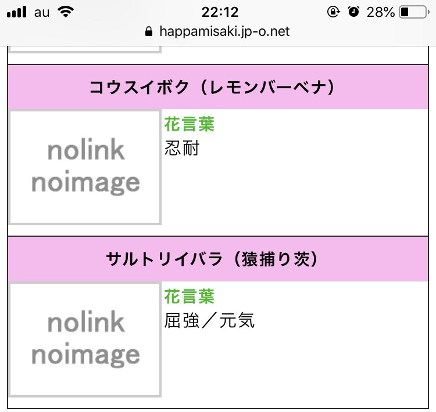
Task: Select the サルトリイバラ（猿捕り茨） heading
Action: point(212,259)
